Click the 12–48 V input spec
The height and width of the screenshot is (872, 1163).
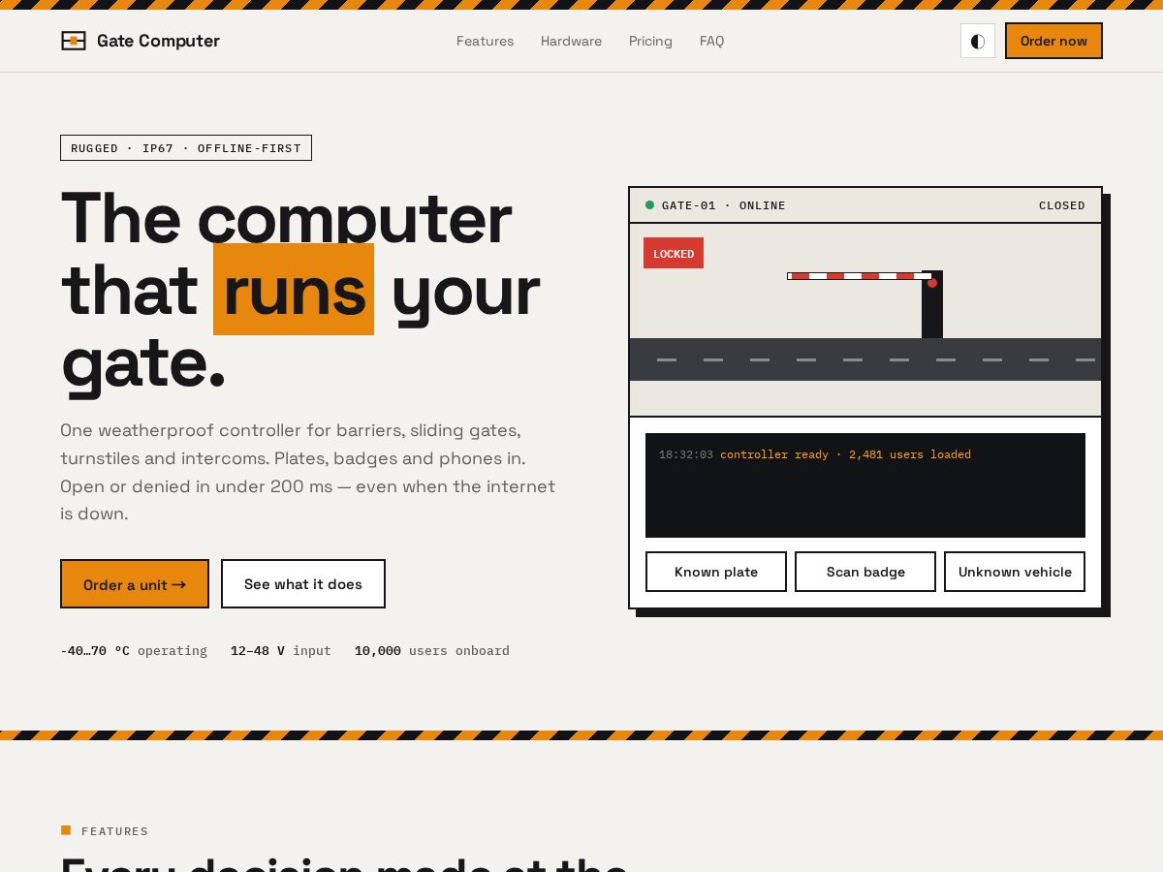tap(281, 650)
